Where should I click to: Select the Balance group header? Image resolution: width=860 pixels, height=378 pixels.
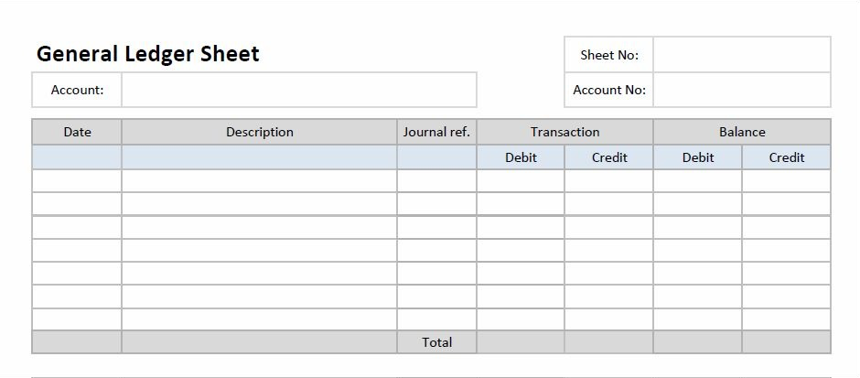(742, 132)
